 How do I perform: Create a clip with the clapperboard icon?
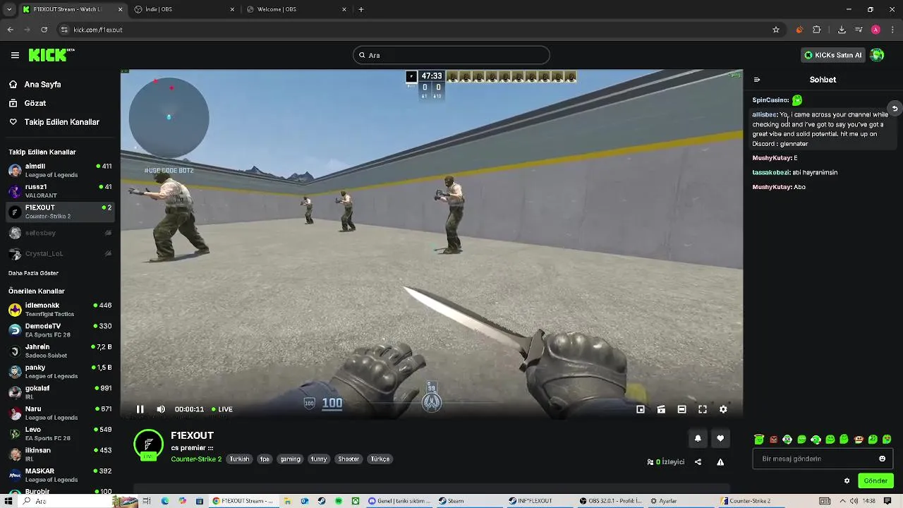[661, 409]
